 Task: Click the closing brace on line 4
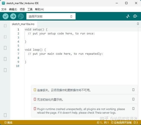(25, 42)
